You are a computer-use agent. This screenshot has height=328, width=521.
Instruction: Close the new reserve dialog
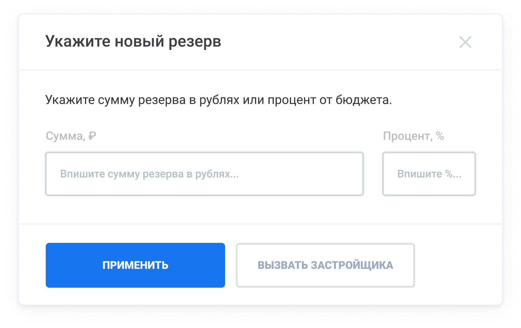(x=465, y=42)
